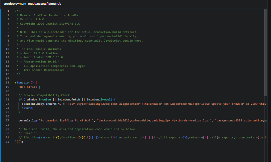Viewport: 271px width, 162px height.
Task: Click the scrollbar track below the thumb
Action: click(x=266, y=126)
